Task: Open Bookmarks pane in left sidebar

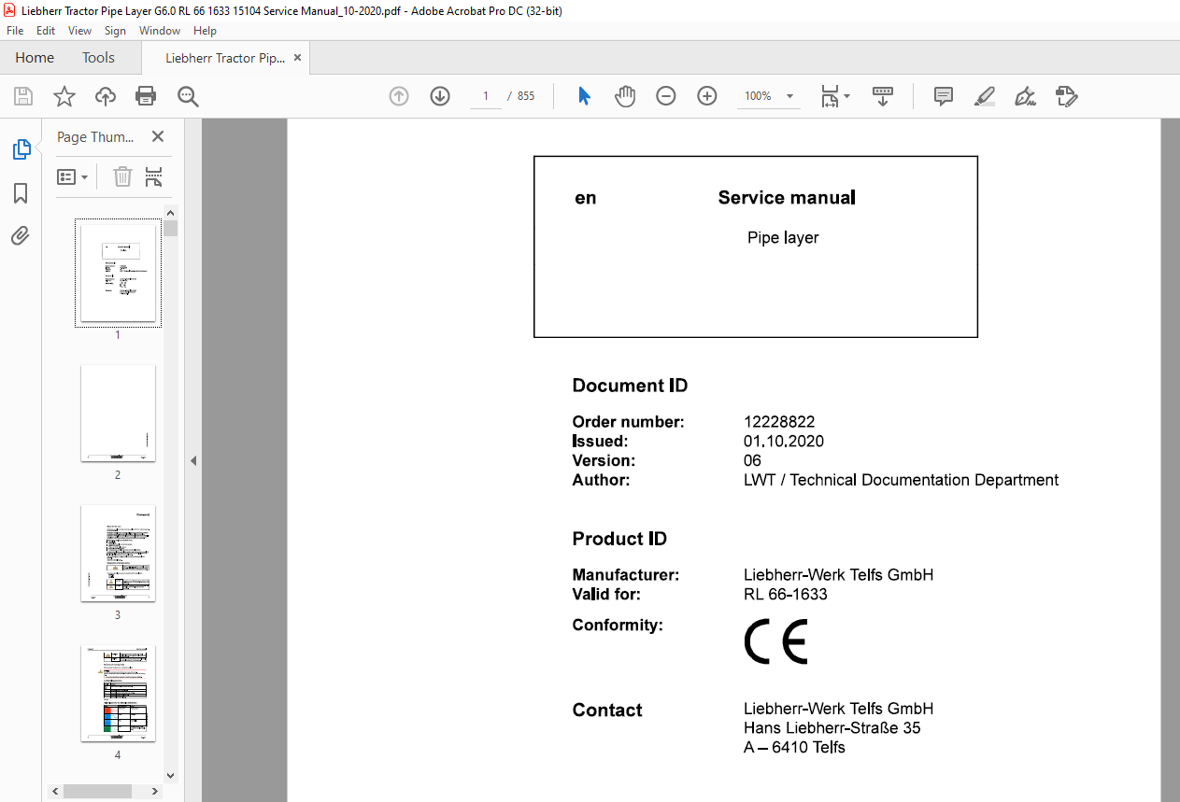Action: [21, 193]
